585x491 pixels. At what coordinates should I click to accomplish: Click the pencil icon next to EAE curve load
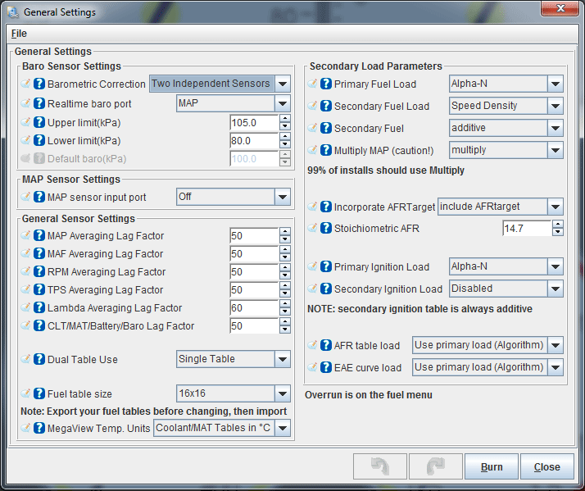click(x=312, y=367)
